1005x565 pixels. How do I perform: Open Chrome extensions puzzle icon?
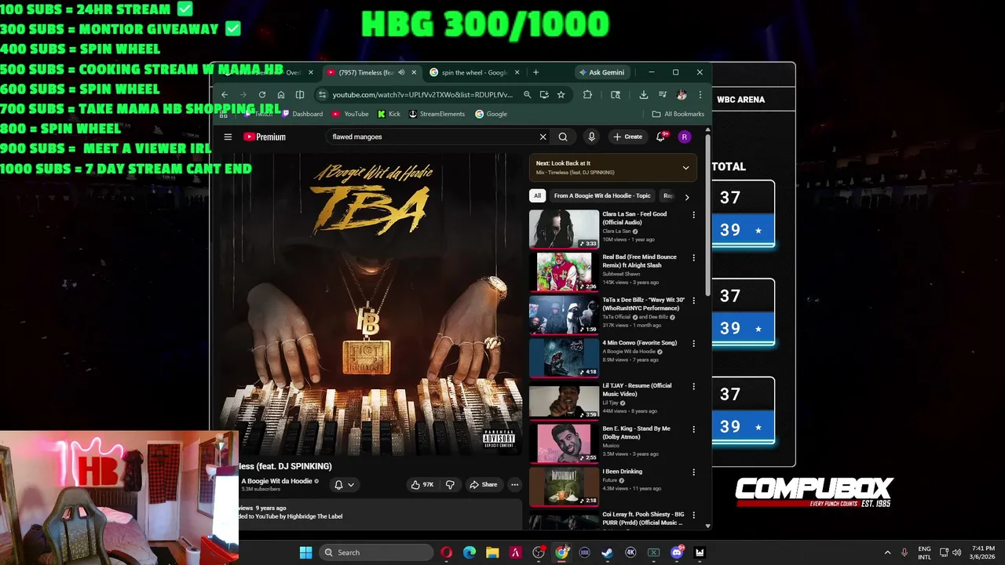pos(587,95)
